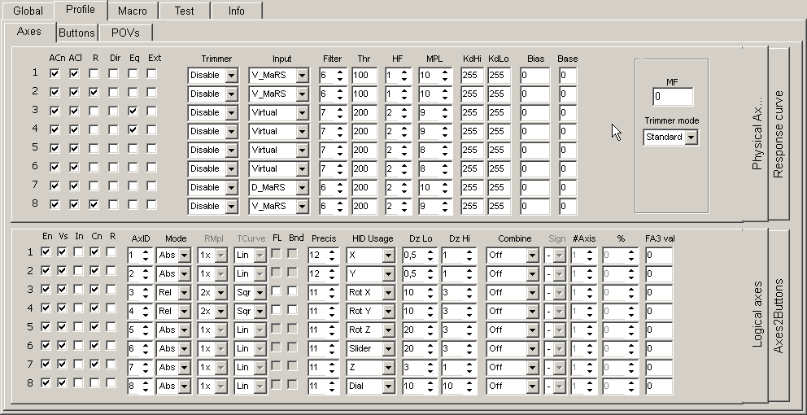Enable FL checkbox for logical axis 3

[277, 291]
